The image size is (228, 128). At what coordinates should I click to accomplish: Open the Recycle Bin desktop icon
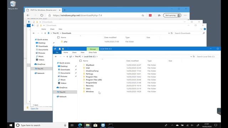(13, 5)
